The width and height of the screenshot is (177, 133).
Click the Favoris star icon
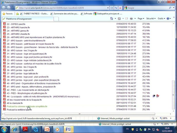pyautogui.click(x=4, y=14)
